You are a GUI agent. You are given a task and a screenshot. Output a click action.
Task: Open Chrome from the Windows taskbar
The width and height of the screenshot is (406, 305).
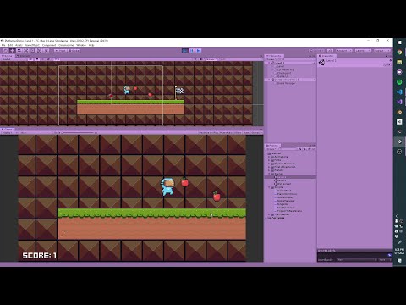(x=399, y=52)
